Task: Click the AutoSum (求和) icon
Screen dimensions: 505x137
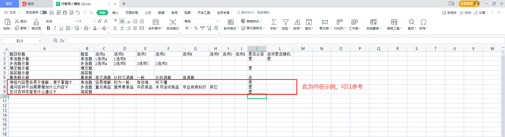Action: click(274, 22)
